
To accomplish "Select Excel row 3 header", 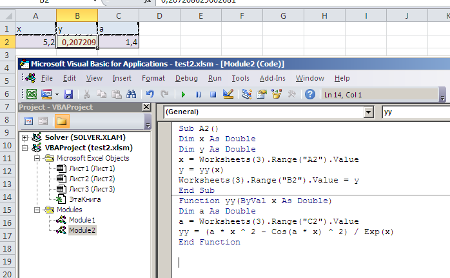I will tap(7, 55).
